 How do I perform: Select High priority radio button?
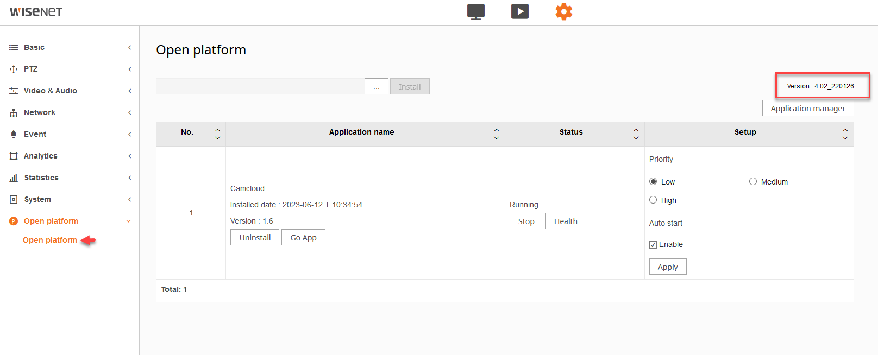pos(653,200)
